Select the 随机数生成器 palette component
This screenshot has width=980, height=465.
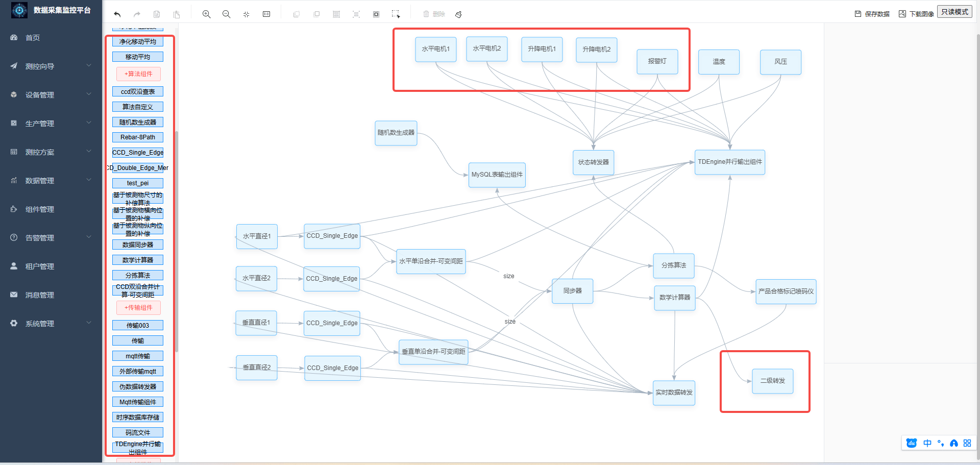click(x=138, y=123)
